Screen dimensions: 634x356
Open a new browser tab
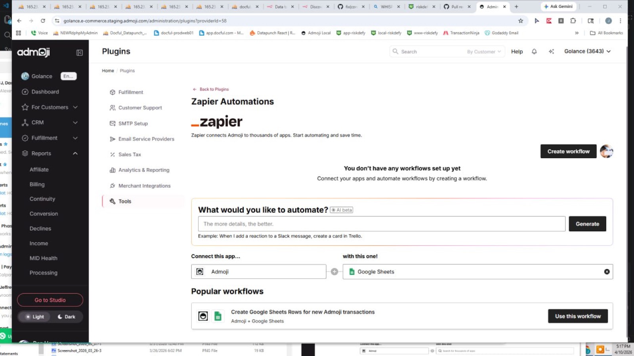516,6
